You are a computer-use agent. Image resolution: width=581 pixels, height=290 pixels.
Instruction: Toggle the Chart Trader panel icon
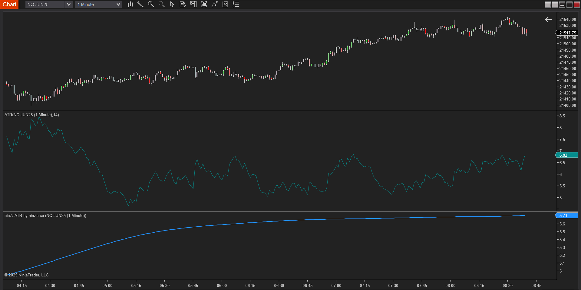(x=193, y=4)
